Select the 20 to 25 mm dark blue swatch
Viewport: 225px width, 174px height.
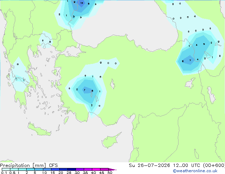click(64, 169)
